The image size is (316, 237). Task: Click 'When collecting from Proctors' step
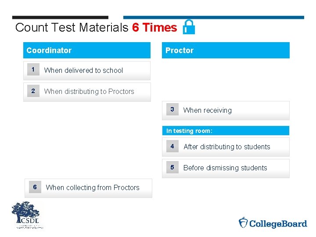coord(93,188)
